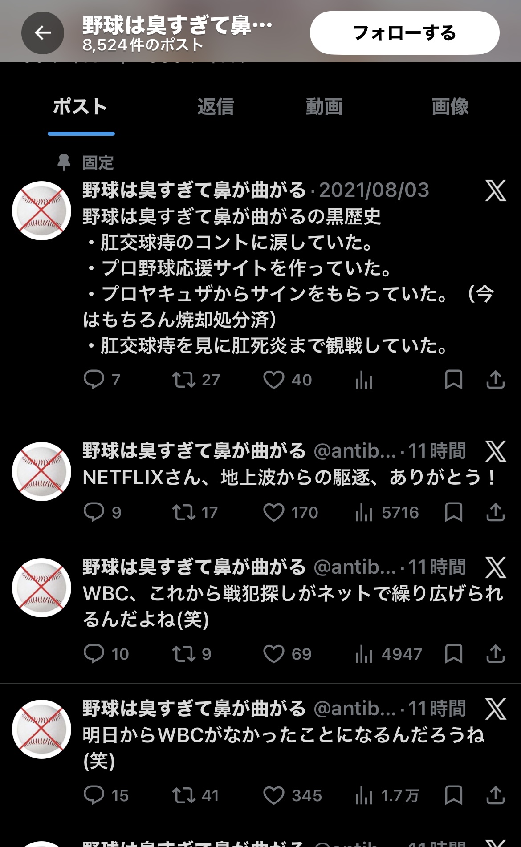Bookmark the pinned post
Viewport: 521px width, 847px height.
[453, 380]
